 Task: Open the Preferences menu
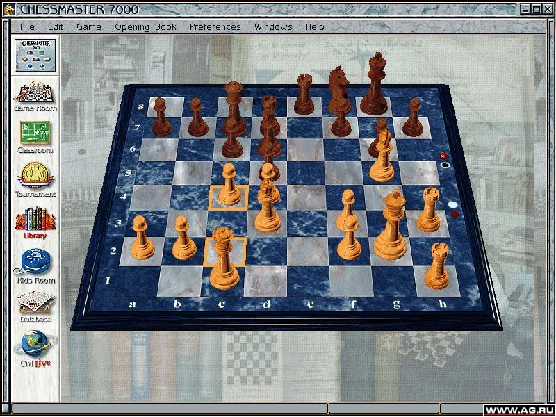click(x=215, y=27)
